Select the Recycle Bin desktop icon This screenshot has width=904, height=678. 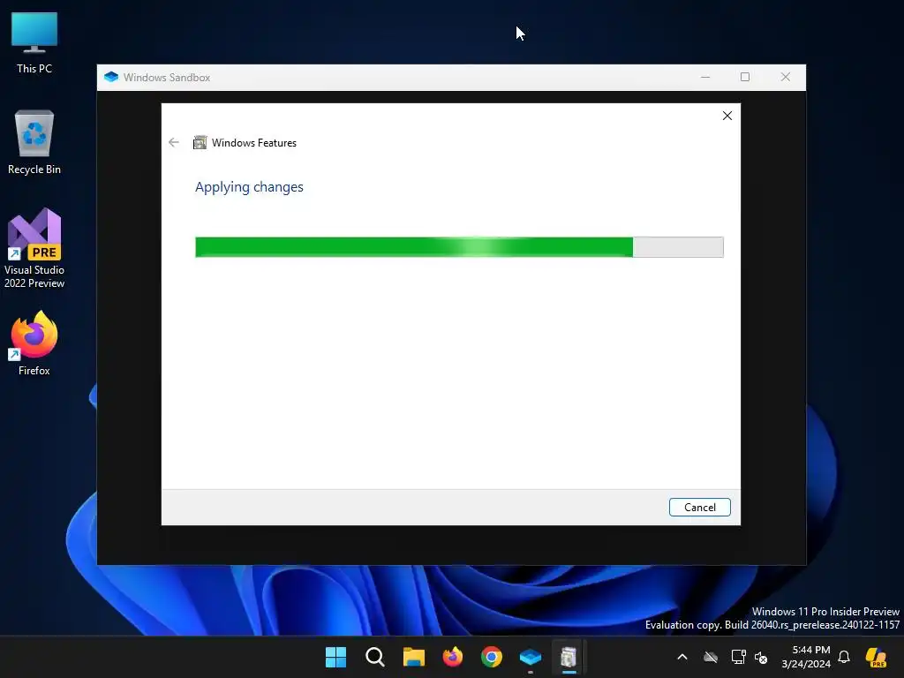pyautogui.click(x=34, y=142)
